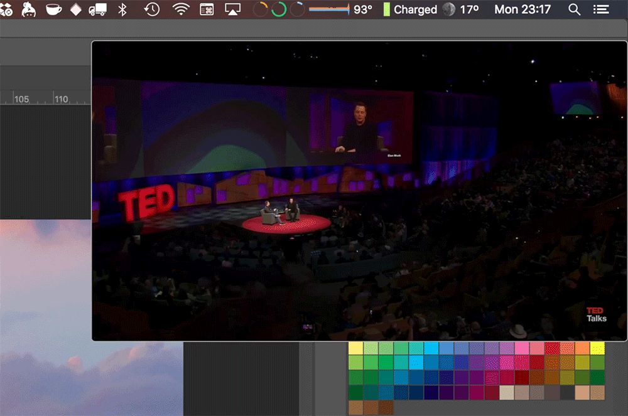The width and height of the screenshot is (628, 416).
Task: Click the ruler mark labeled 110
Action: pos(61,99)
